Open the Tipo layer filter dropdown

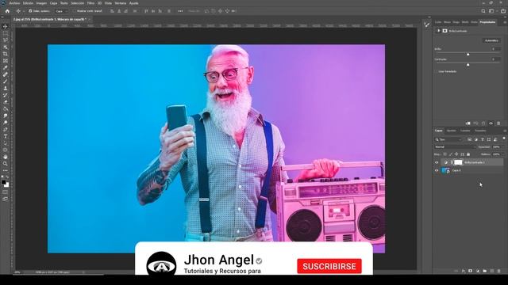[448, 139]
